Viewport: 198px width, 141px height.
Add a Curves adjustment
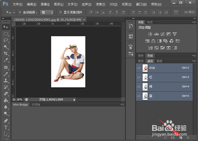[x=163, y=34]
